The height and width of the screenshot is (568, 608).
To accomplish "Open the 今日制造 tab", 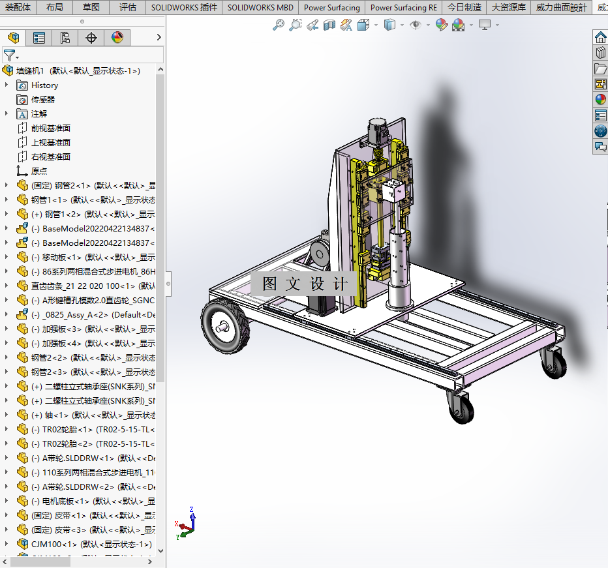I will tap(464, 7).
